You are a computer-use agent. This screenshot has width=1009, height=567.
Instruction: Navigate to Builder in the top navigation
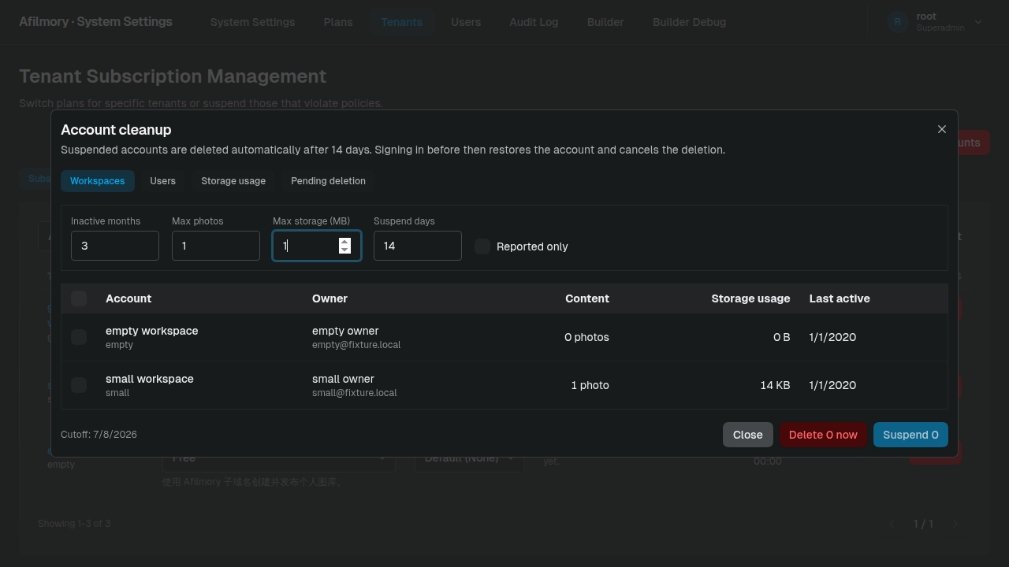(x=605, y=22)
